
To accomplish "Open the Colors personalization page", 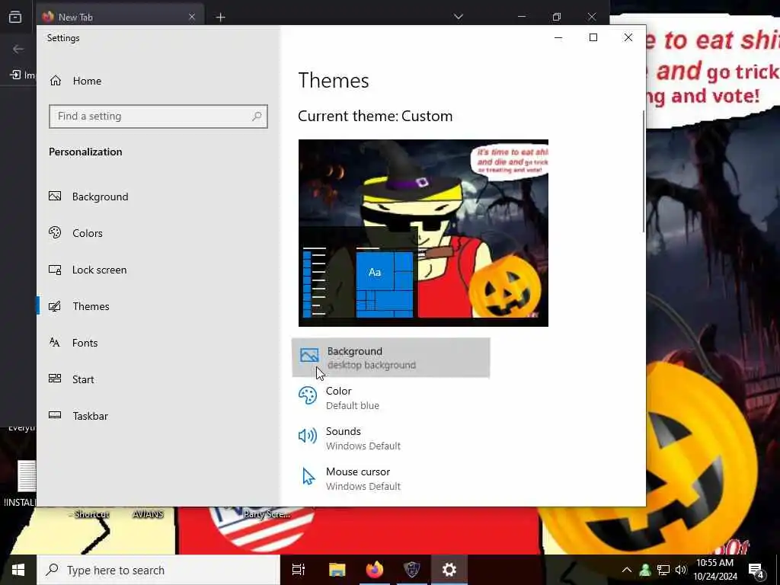I will point(158,233).
